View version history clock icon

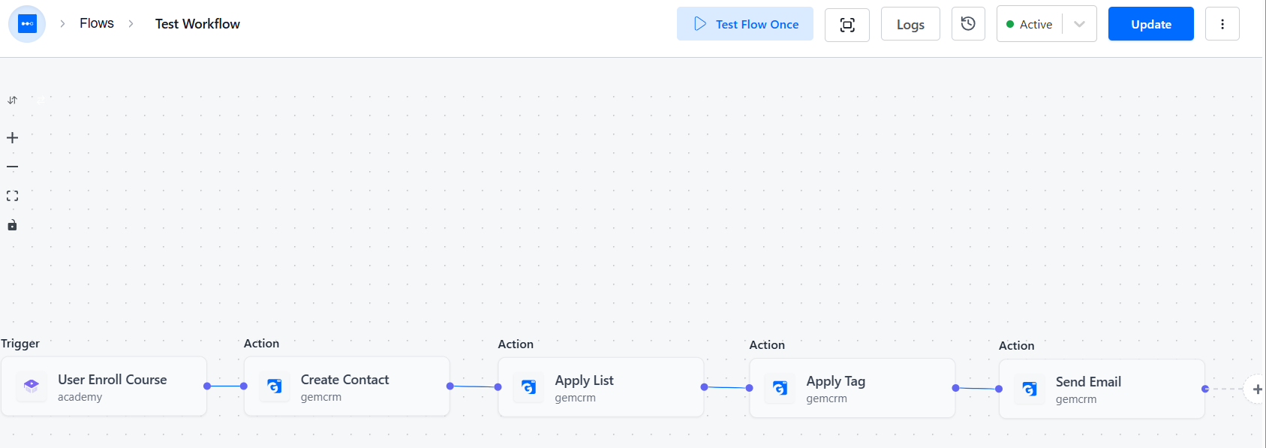[968, 24]
